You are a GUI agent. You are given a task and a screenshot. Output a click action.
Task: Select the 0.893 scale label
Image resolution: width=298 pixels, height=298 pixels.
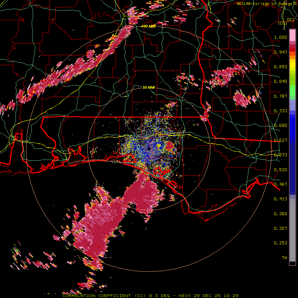point(280,67)
